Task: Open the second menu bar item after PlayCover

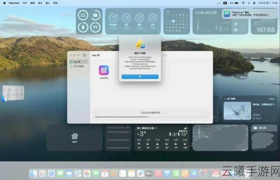Action: pos(33,3)
